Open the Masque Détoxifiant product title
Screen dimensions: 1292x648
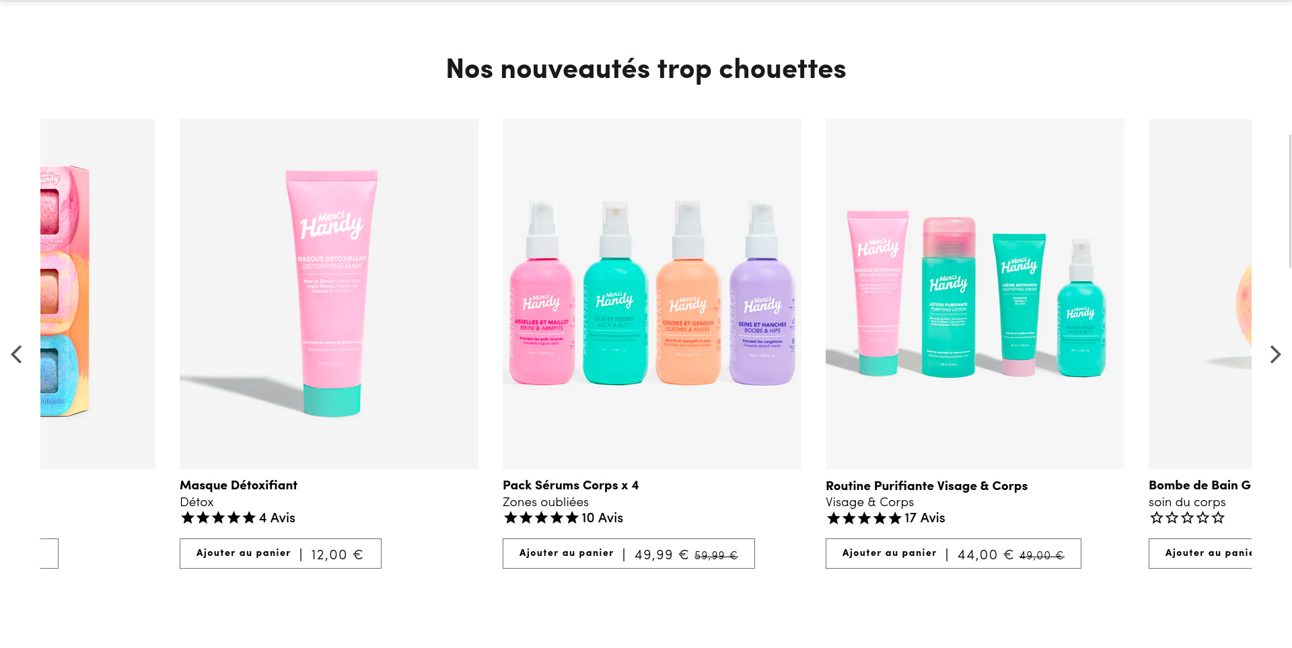pos(238,485)
